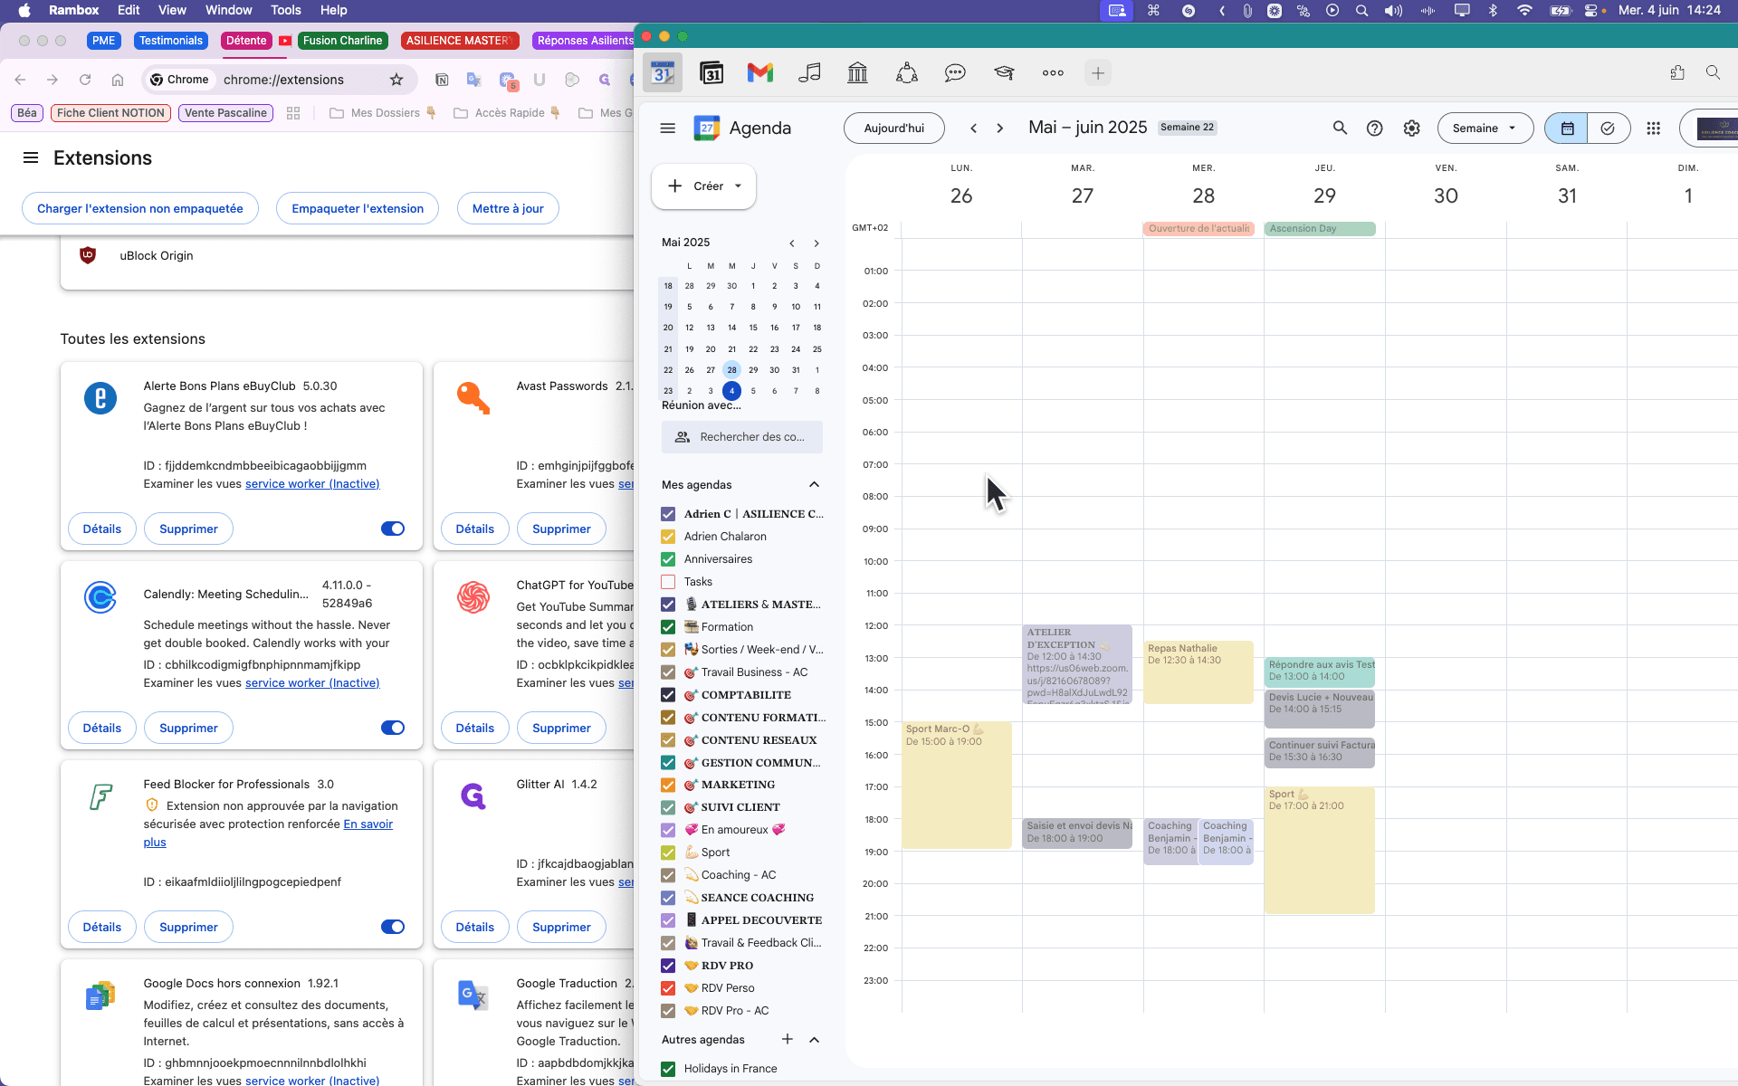The image size is (1738, 1086).
Task: Open the View menu
Action: (x=172, y=10)
